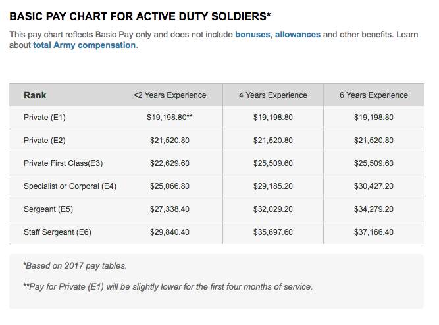Click the $19,198.80** pay cell
This screenshot has height=325, width=439.
click(x=170, y=118)
